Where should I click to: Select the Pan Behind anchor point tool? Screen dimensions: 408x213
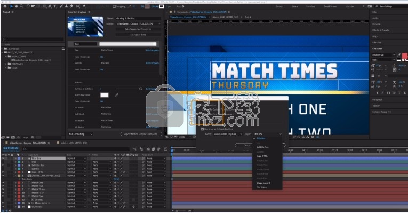38,6
